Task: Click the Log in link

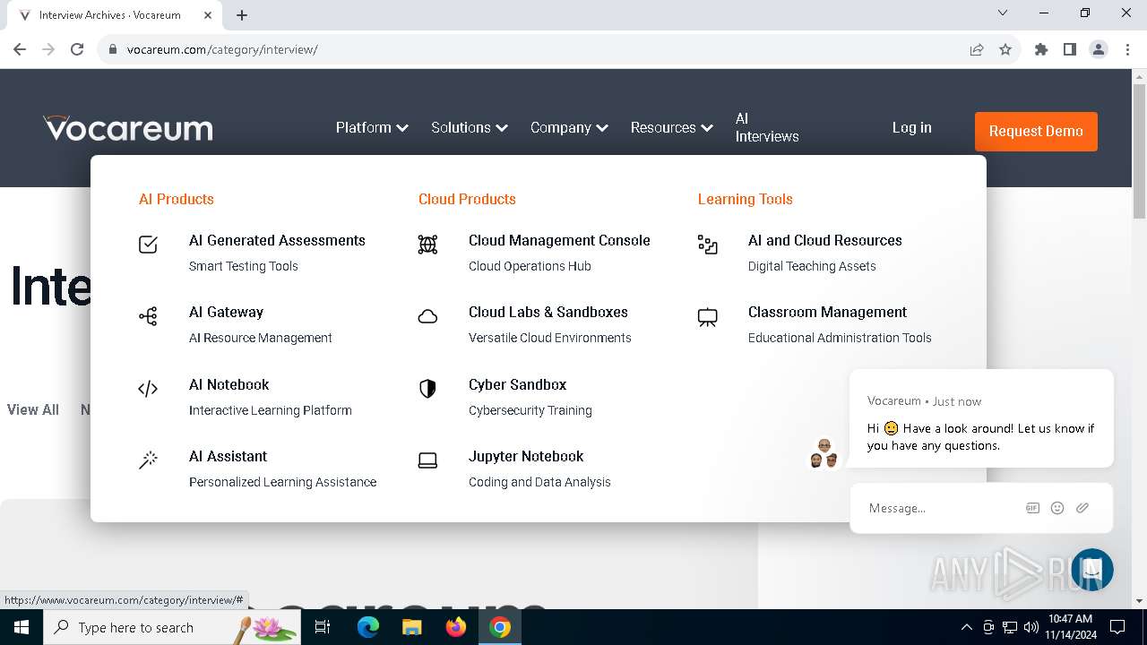Action: 911,127
